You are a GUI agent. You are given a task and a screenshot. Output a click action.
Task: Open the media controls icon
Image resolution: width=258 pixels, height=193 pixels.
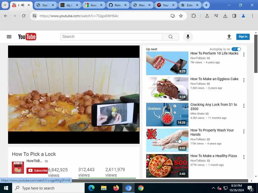point(216,16)
